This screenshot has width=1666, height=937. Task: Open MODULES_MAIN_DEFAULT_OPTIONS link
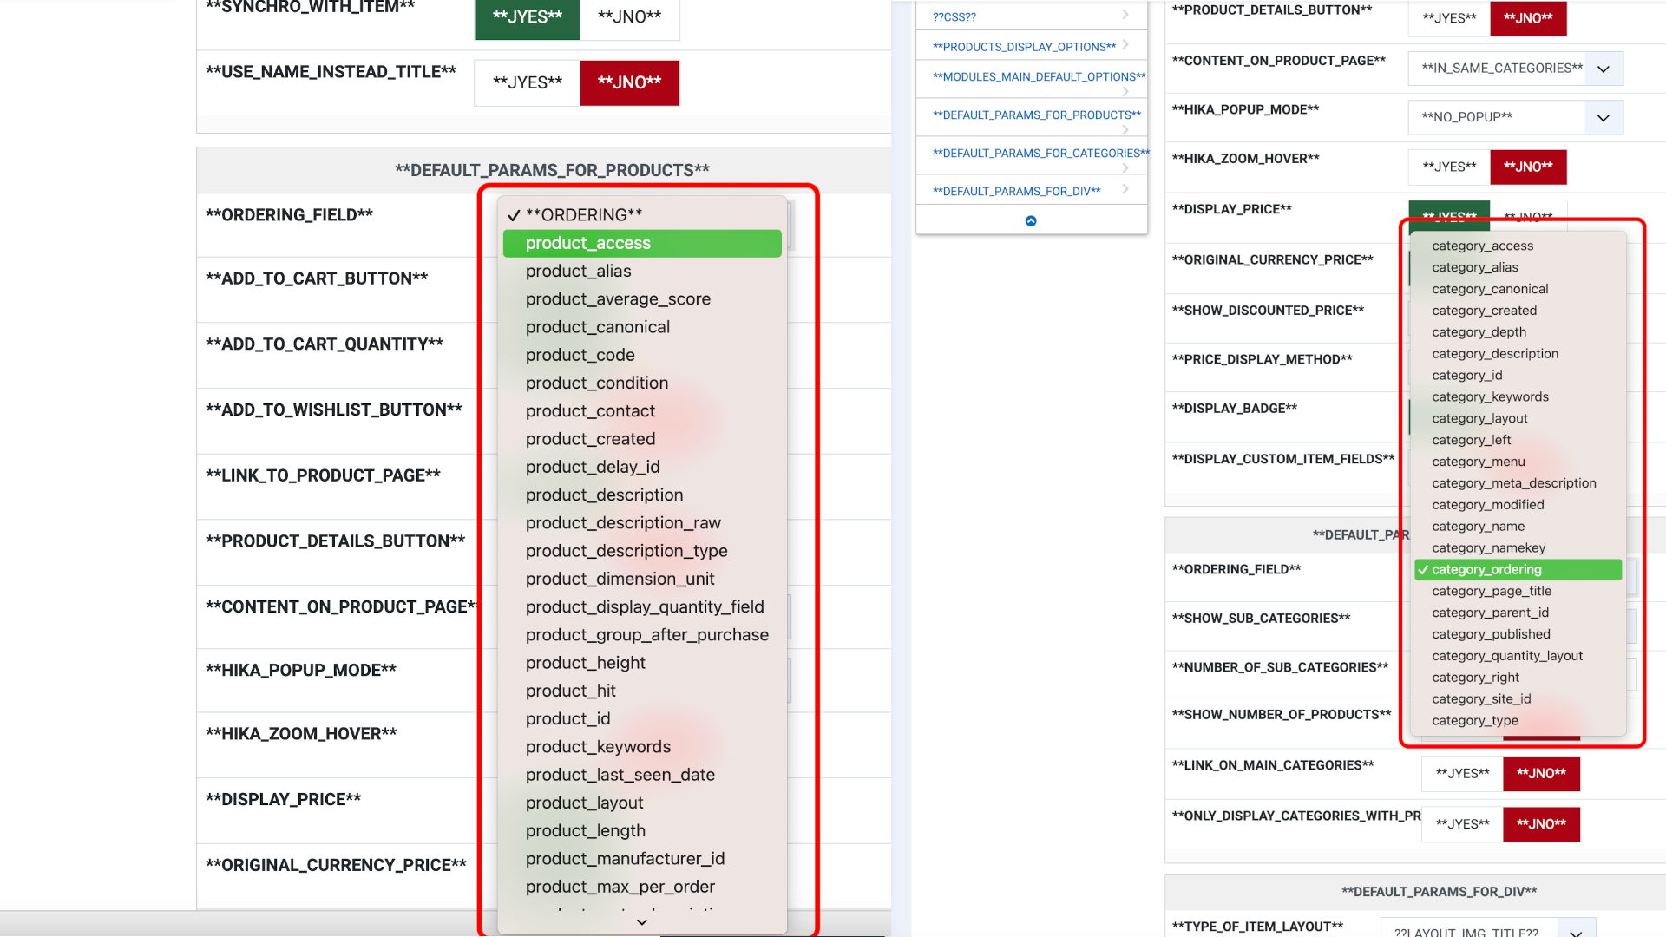point(1039,76)
